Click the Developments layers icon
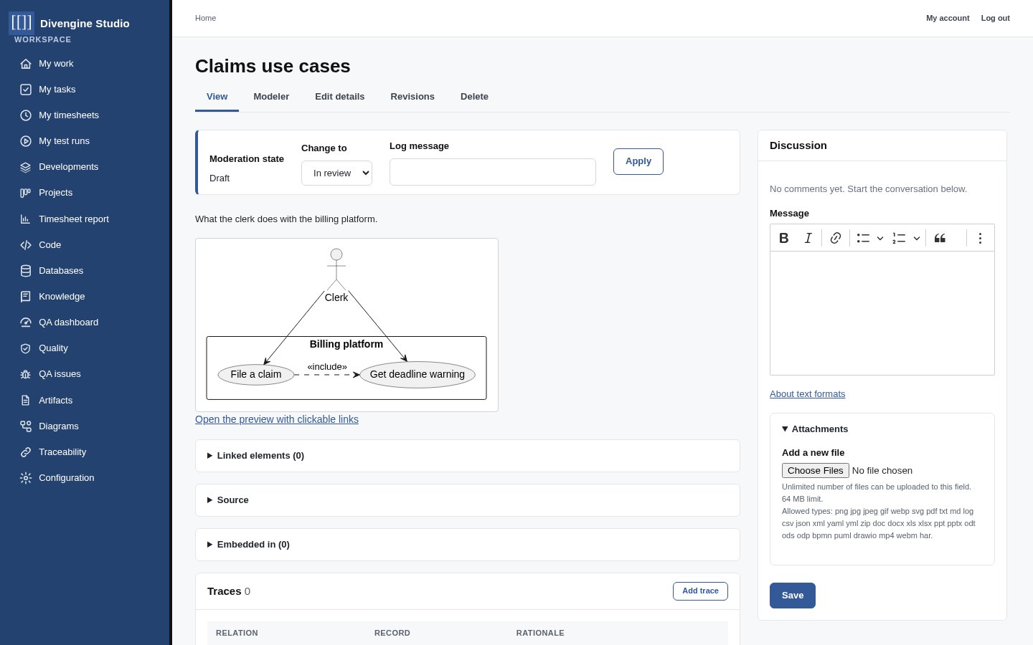The image size is (1033, 645). coord(26,167)
